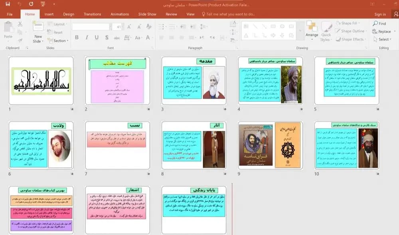Open the Select dropdown in Editing group

point(383,39)
